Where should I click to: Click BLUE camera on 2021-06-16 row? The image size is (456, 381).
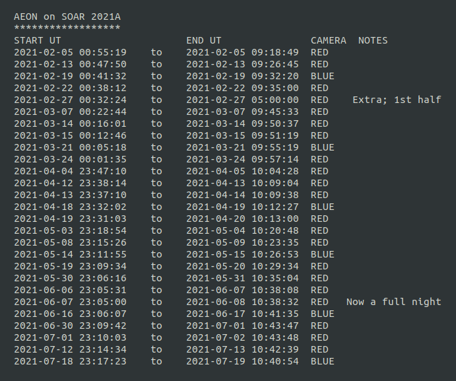tap(322, 314)
